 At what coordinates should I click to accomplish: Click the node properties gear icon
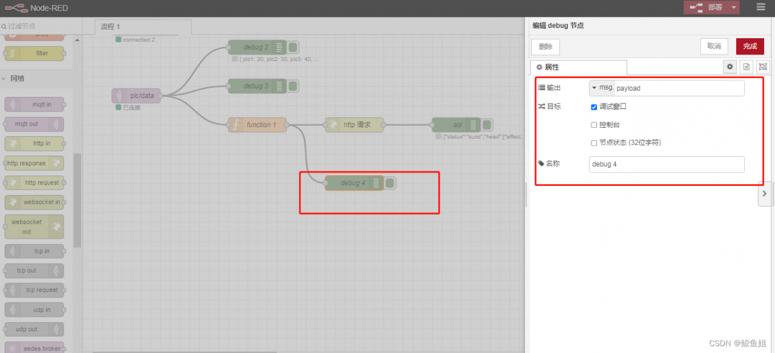(x=730, y=67)
